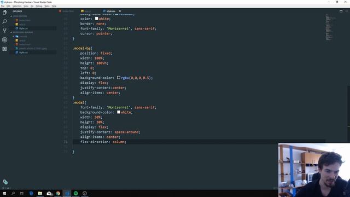Collapse the Open Editors section

click(x=20, y=16)
